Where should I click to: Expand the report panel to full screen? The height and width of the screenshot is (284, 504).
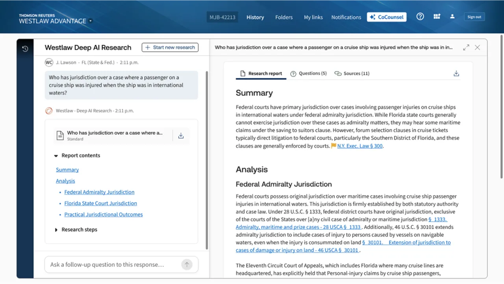[x=466, y=47]
